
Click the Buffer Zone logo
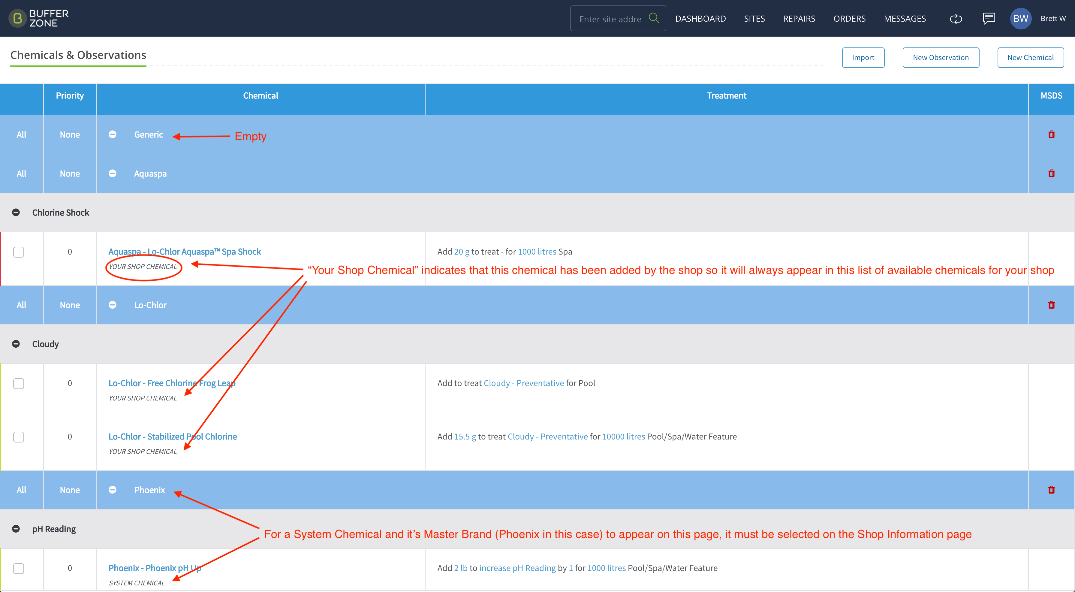tap(39, 18)
